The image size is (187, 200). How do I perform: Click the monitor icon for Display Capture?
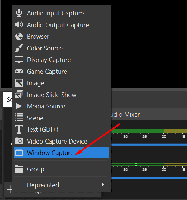19,60
